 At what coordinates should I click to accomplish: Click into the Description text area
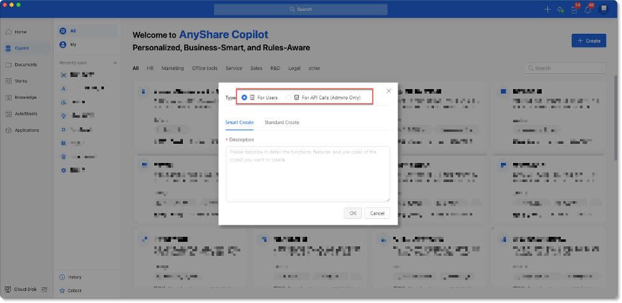coord(307,174)
